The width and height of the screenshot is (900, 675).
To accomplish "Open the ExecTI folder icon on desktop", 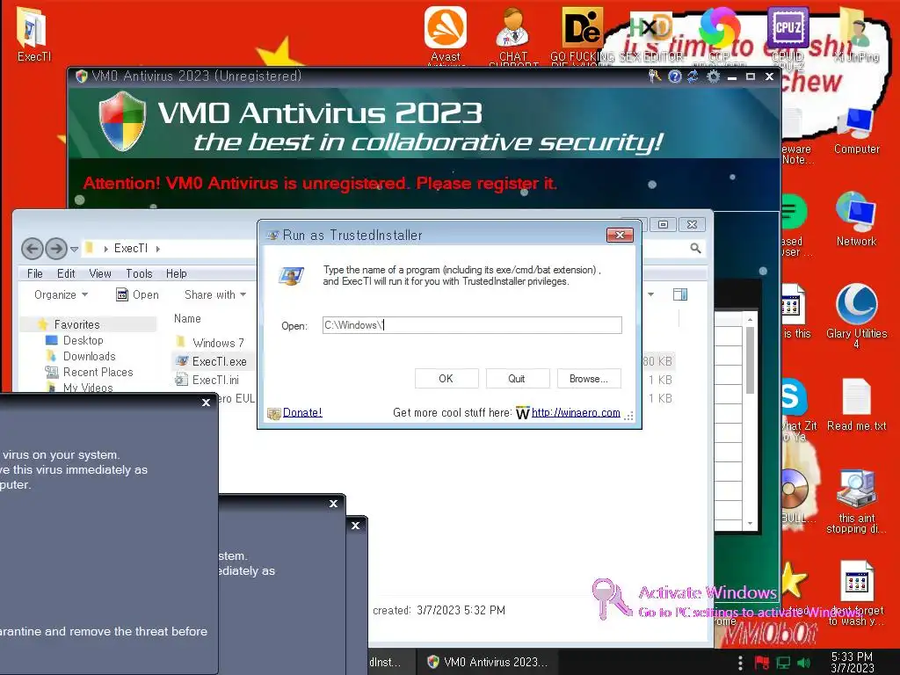I will (x=33, y=33).
